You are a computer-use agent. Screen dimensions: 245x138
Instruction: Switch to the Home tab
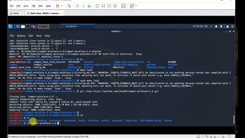tap(16, 13)
